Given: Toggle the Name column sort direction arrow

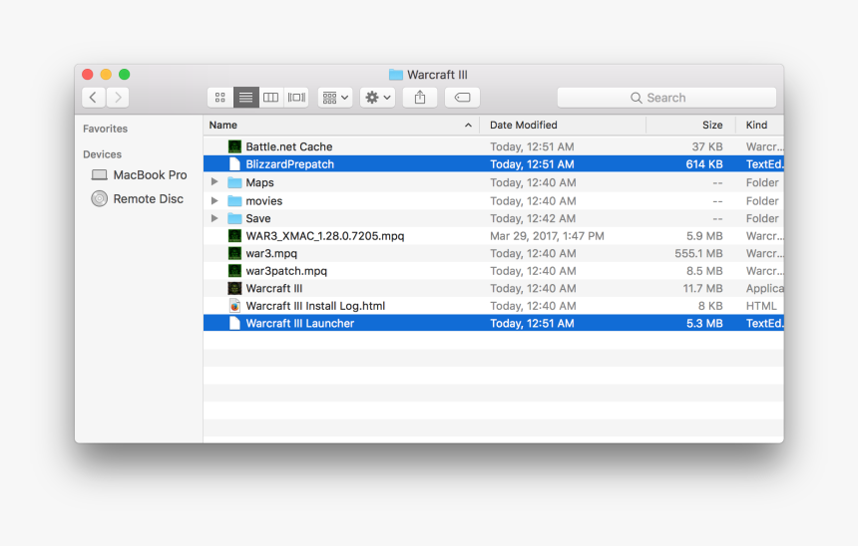Looking at the screenshot, I should click(468, 126).
